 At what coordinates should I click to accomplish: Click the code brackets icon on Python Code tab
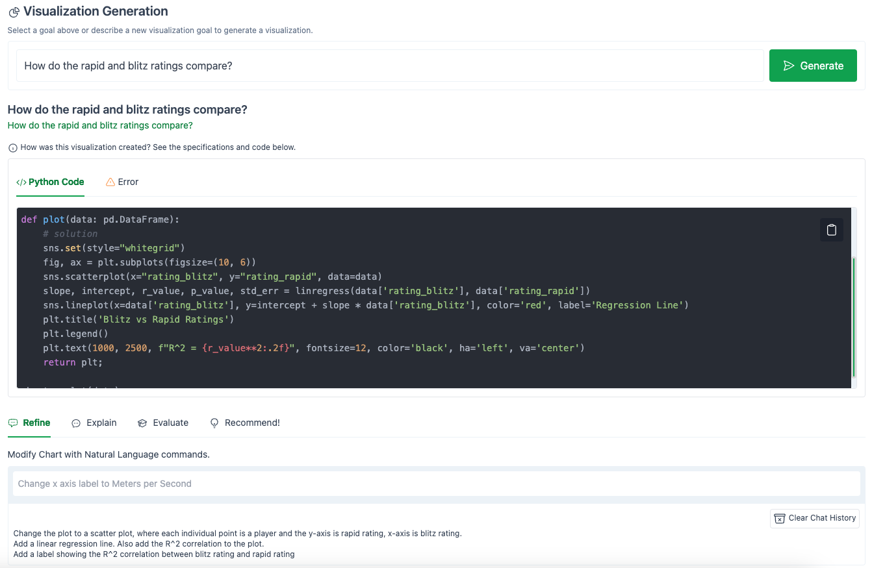click(21, 182)
